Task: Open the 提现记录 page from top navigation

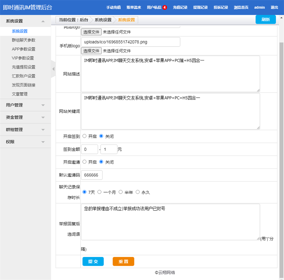Action: [200, 7]
